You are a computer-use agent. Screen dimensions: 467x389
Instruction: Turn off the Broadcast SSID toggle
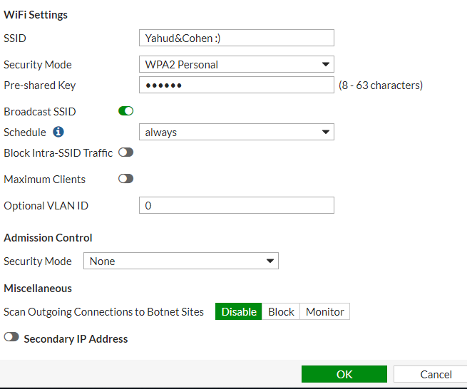pos(125,111)
